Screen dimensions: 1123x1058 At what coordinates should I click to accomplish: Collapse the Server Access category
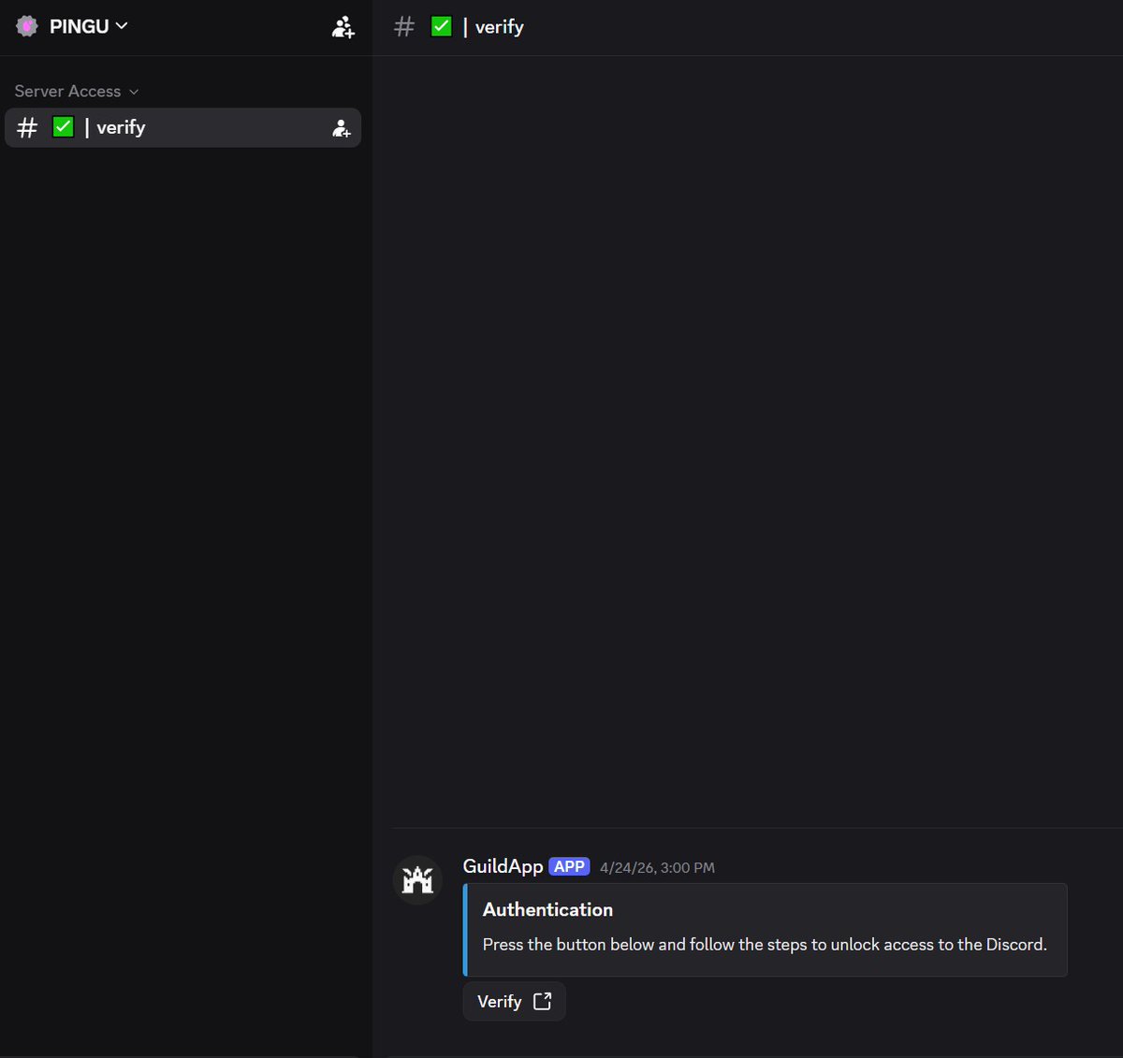[x=77, y=91]
